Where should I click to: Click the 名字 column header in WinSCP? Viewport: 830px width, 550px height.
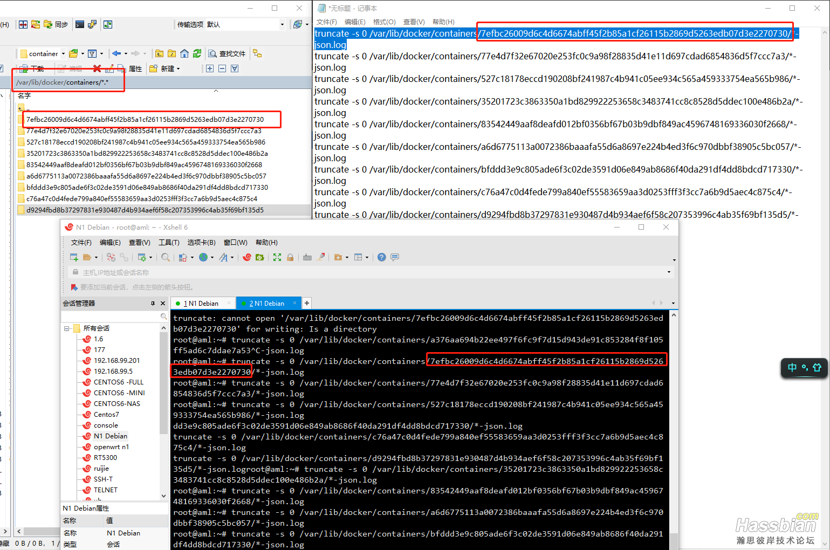pos(24,95)
